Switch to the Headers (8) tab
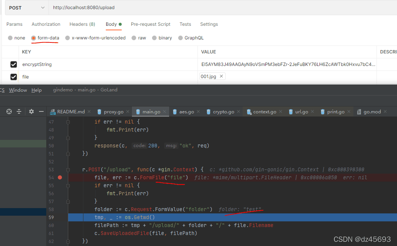This screenshot has width=397, height=246. coord(82,24)
